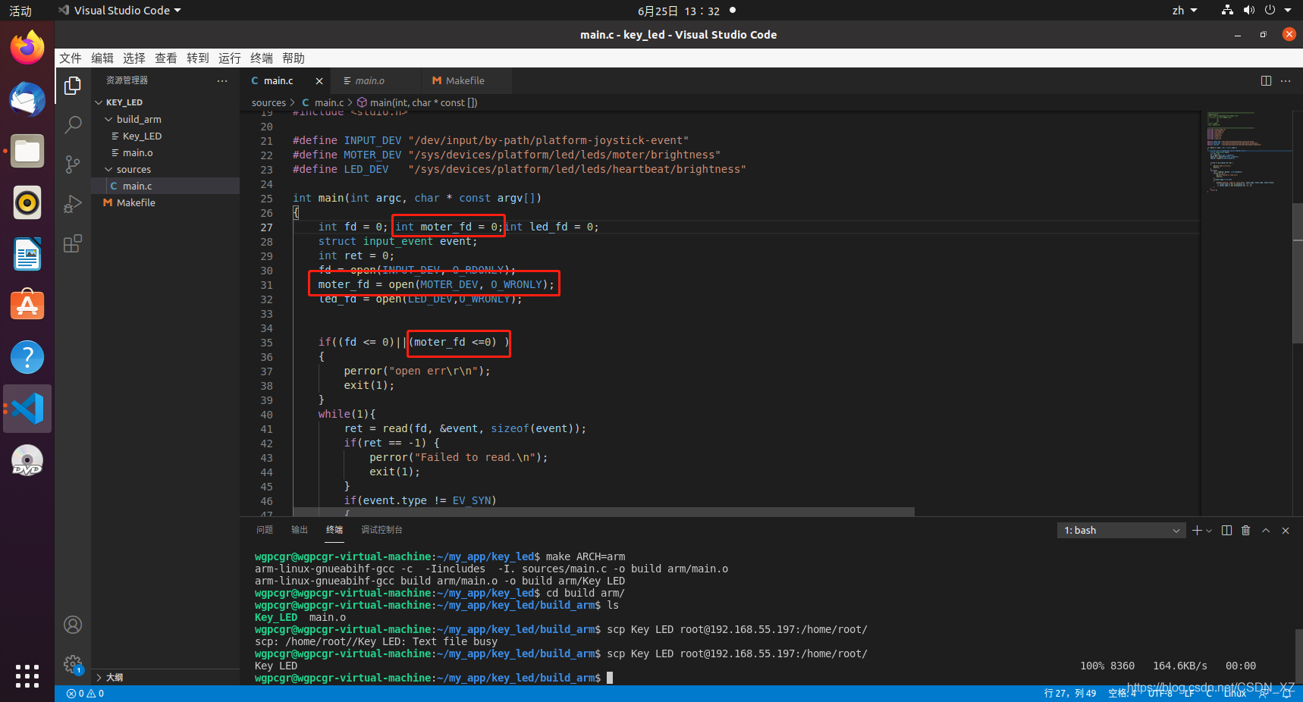Open the Visual Studio Code app menu
The image size is (1303, 702).
(x=120, y=11)
